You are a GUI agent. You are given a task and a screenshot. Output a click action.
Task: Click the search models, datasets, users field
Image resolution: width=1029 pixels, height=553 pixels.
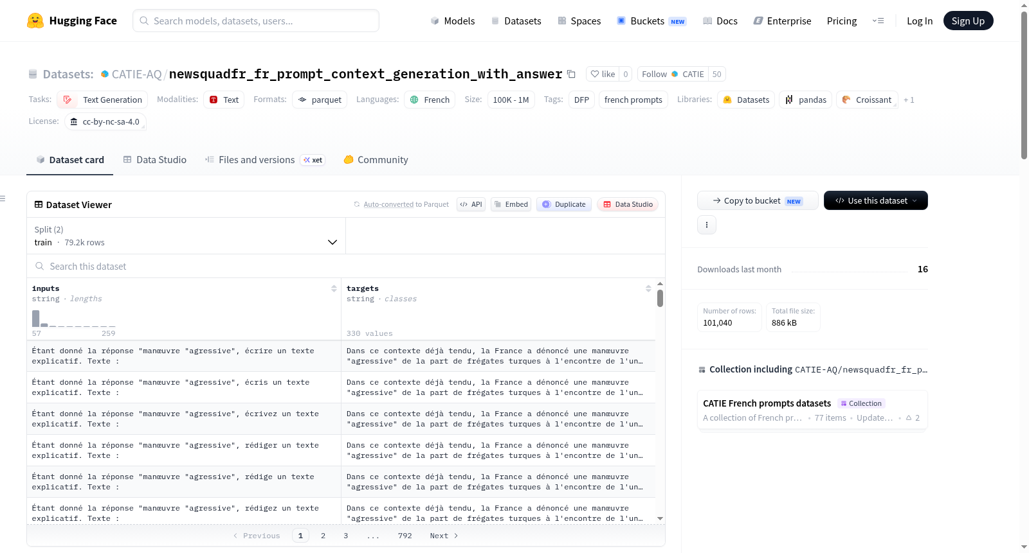click(256, 21)
